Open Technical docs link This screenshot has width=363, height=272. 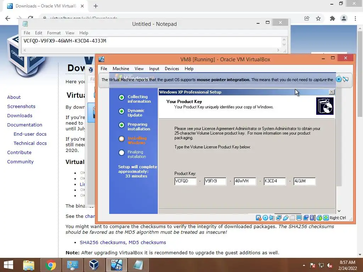point(30,143)
